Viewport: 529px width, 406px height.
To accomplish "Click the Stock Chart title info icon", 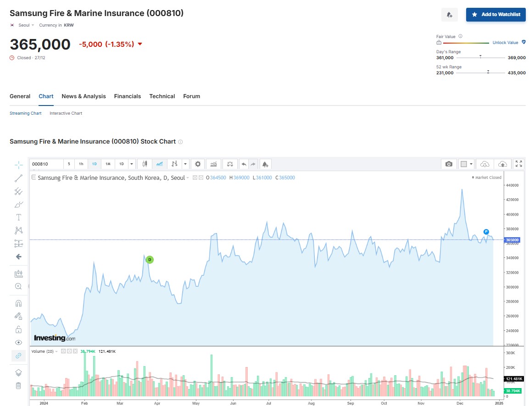I will 180,142.
